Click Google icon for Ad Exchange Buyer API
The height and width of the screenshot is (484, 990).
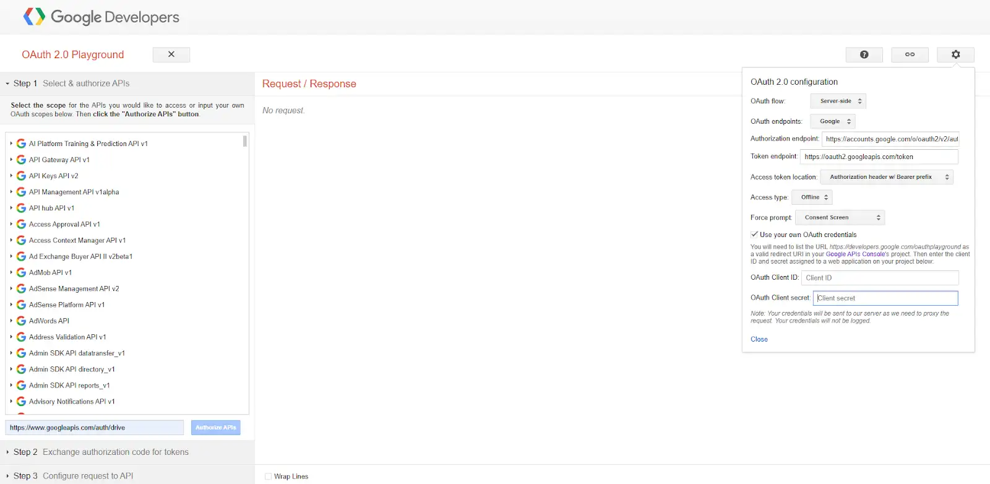pyautogui.click(x=21, y=256)
